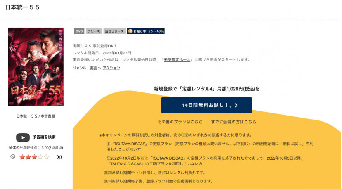Rate three stars on the third star
Screen dimensions: 342x189
pos(34,157)
